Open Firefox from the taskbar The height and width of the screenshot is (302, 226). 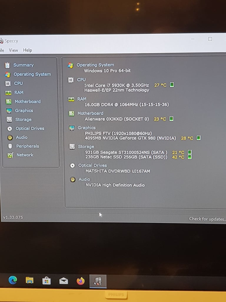[x=81, y=281]
